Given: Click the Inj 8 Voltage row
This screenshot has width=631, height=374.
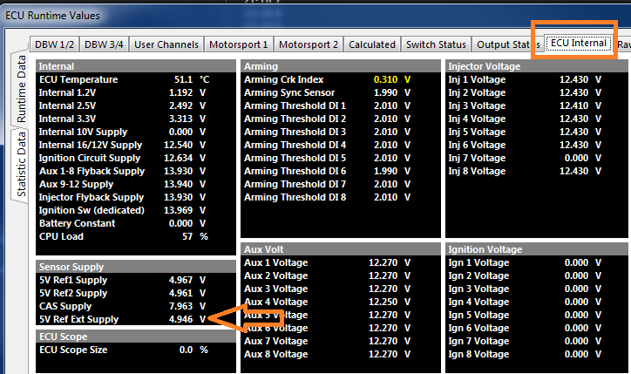Looking at the screenshot, I should [x=537, y=171].
